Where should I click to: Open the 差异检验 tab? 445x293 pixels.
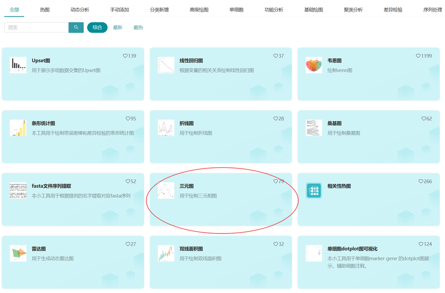[x=393, y=10]
